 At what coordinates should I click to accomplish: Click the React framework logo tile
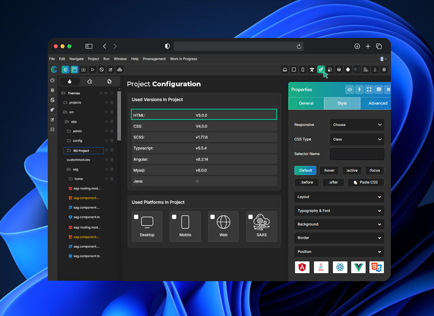pos(340,267)
